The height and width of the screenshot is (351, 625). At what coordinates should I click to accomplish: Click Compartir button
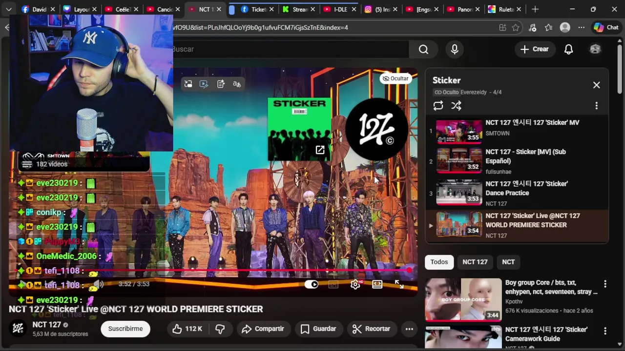tap(263, 329)
